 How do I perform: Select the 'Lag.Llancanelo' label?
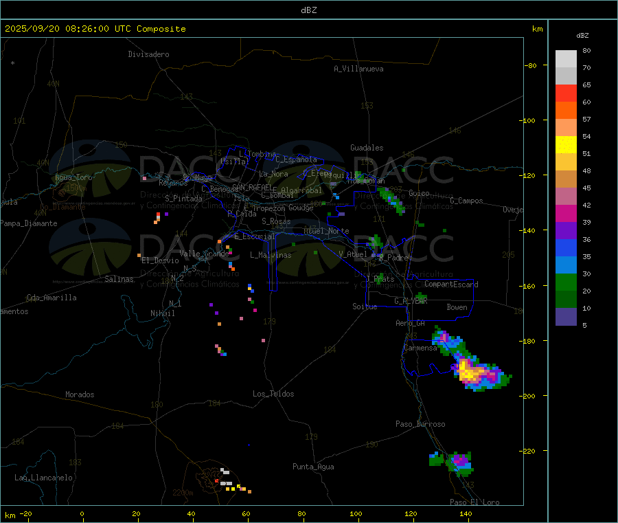(44, 478)
